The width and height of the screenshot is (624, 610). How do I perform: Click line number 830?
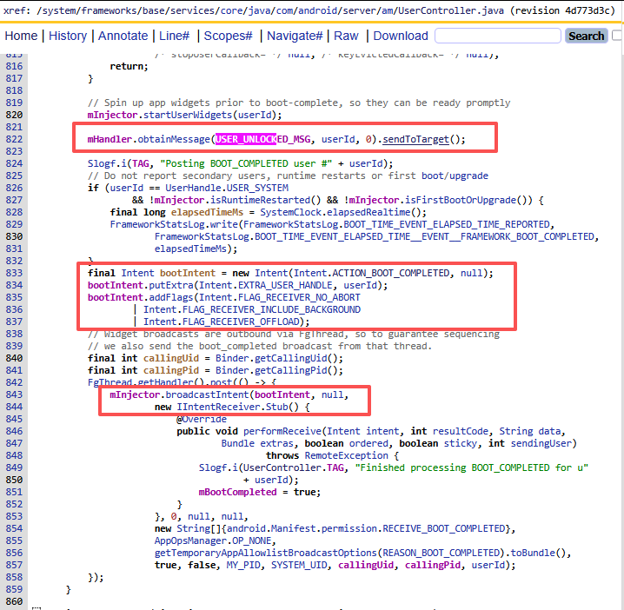(14, 236)
